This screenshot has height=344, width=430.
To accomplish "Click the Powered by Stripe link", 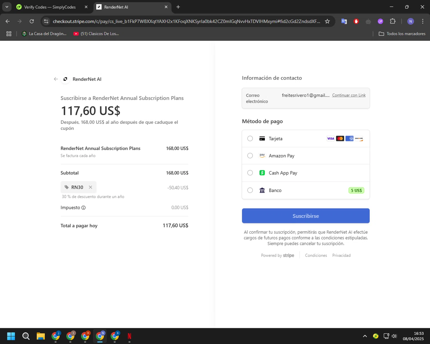I will [x=277, y=255].
